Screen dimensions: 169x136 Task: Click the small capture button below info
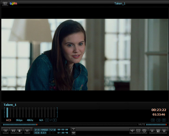click(x=73, y=133)
